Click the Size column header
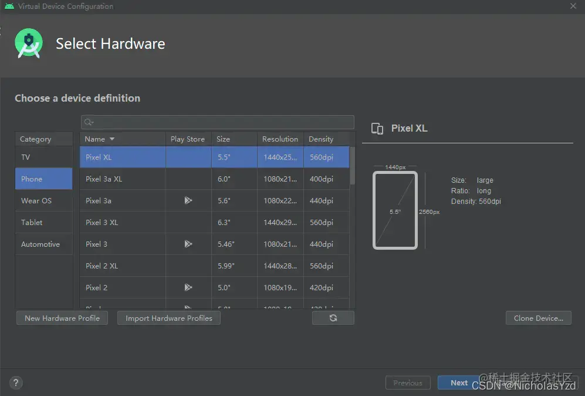 tap(234, 139)
